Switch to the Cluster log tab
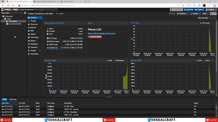 point(13,99)
